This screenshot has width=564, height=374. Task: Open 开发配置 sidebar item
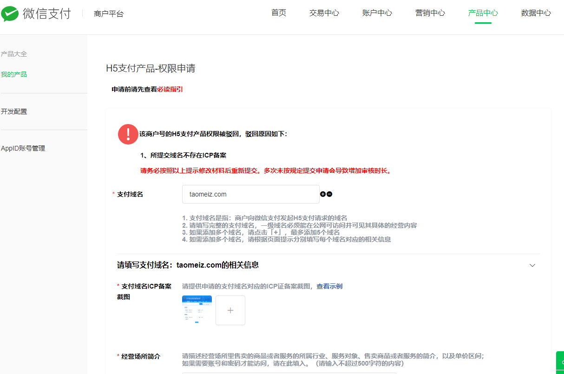coord(14,112)
